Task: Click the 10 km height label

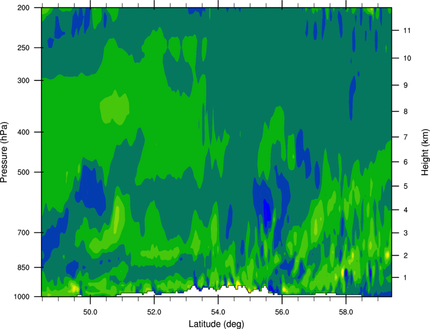Action: (407, 58)
